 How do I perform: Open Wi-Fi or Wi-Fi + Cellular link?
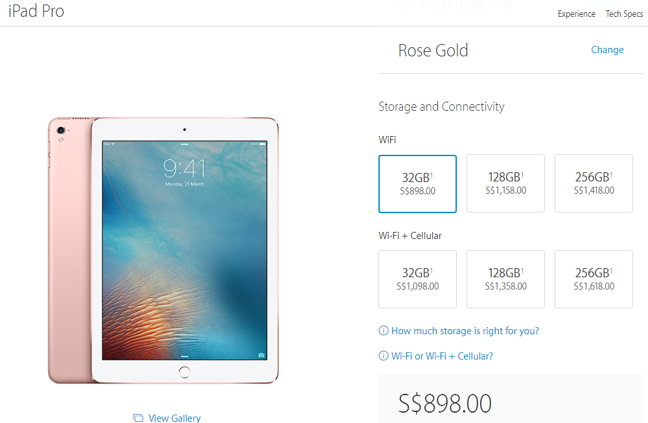tap(442, 356)
